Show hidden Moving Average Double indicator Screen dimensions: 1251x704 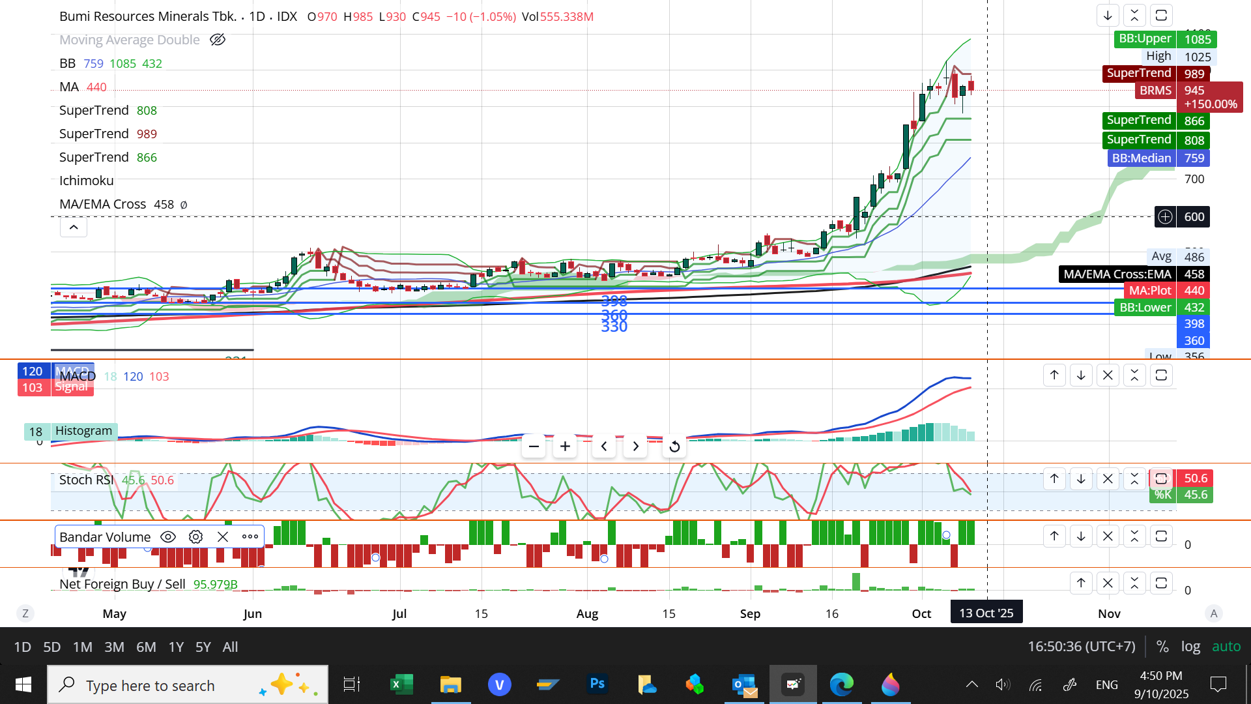click(x=218, y=40)
